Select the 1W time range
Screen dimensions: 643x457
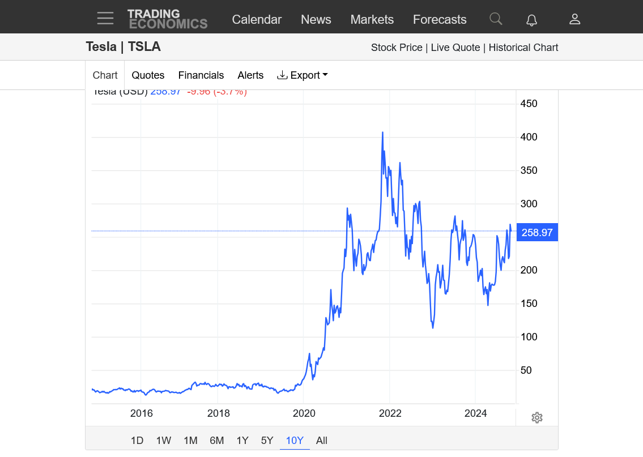(164, 441)
